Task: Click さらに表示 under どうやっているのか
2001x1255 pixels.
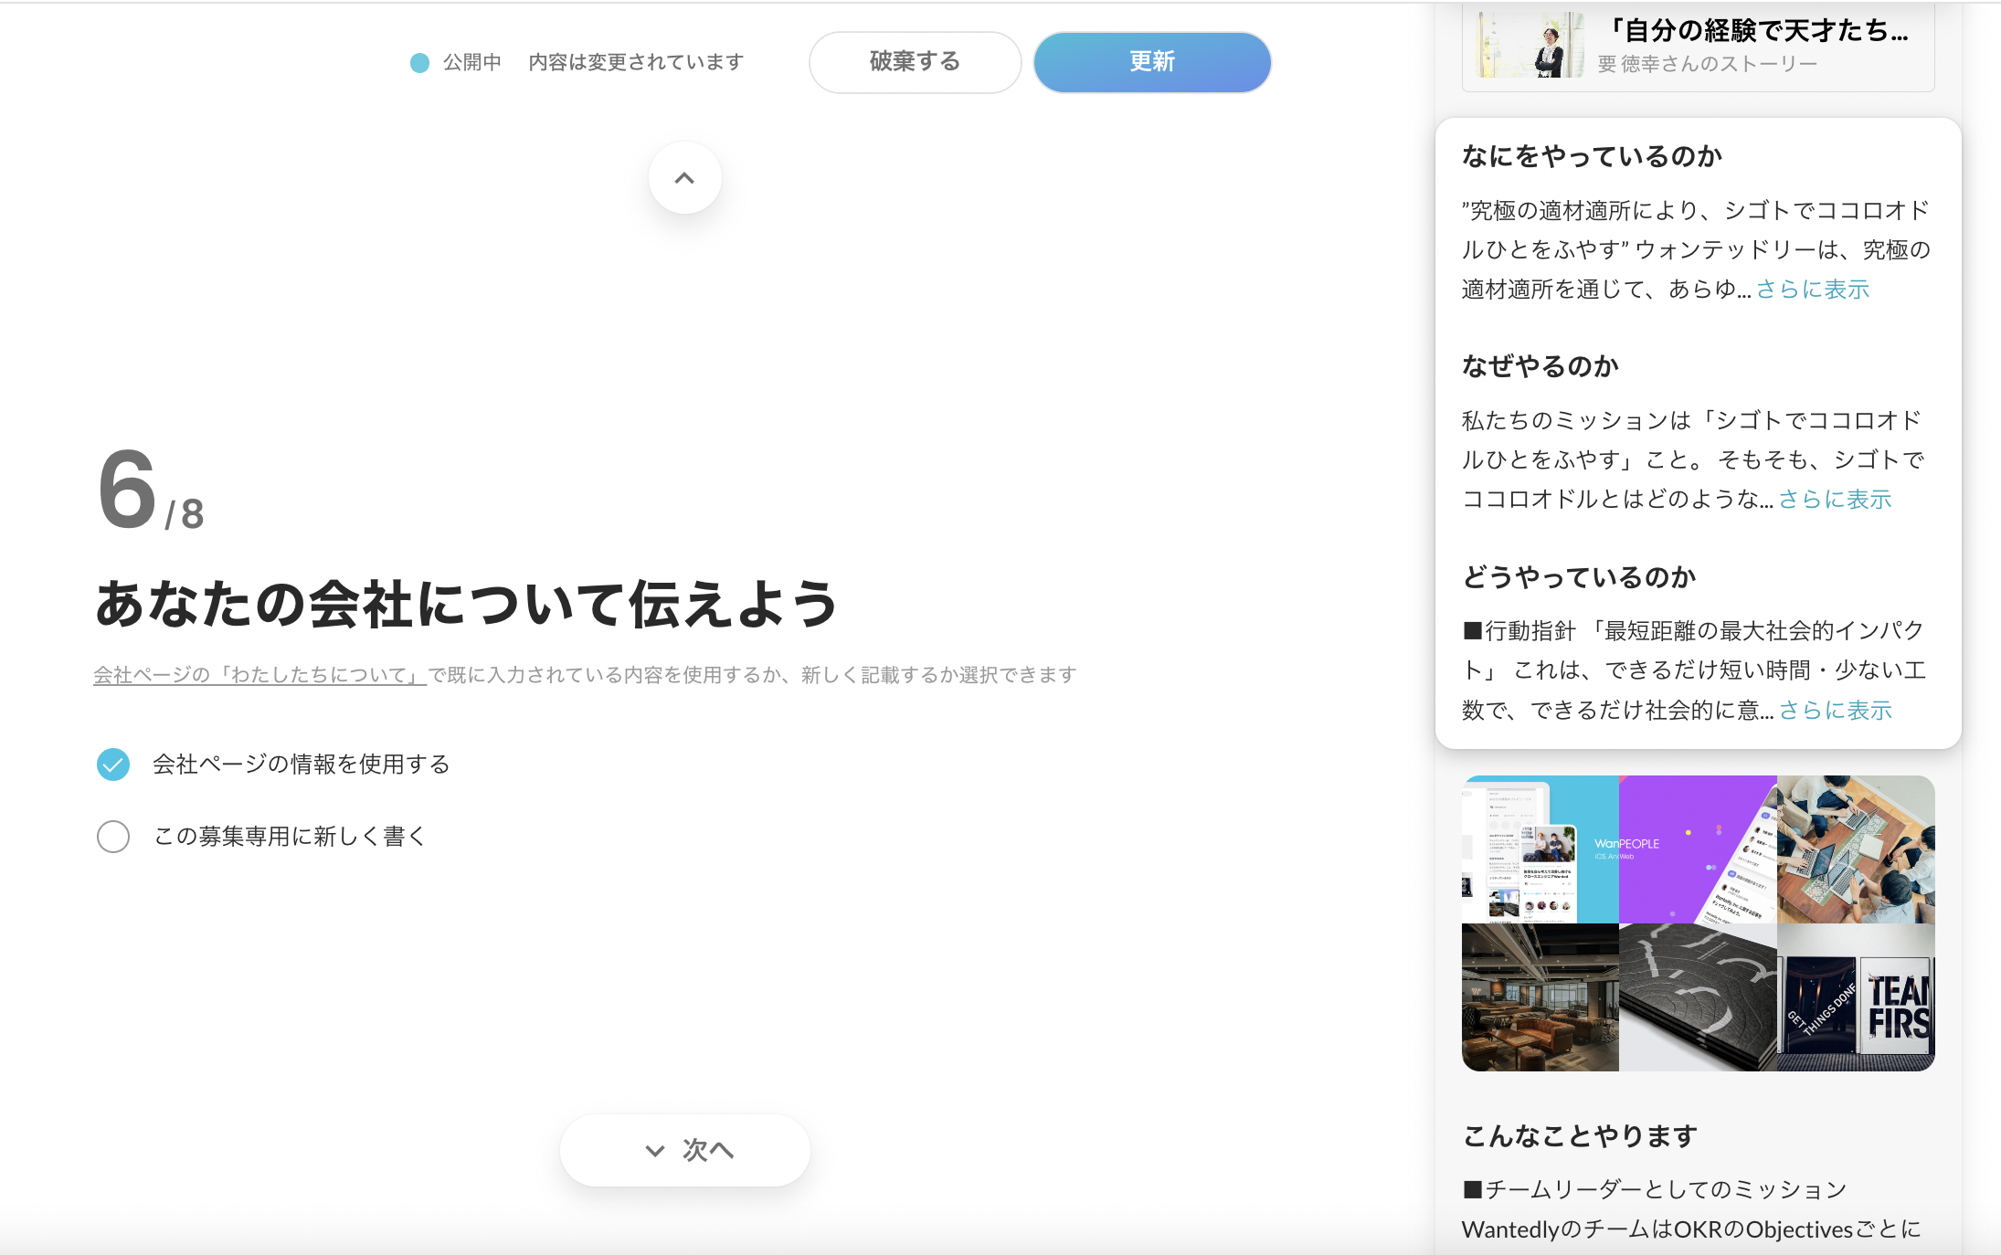Action: (x=1836, y=710)
